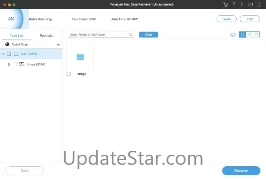The height and width of the screenshot is (179, 266).
Task: Expand the Image (3394) tree node
Action: pos(9,64)
